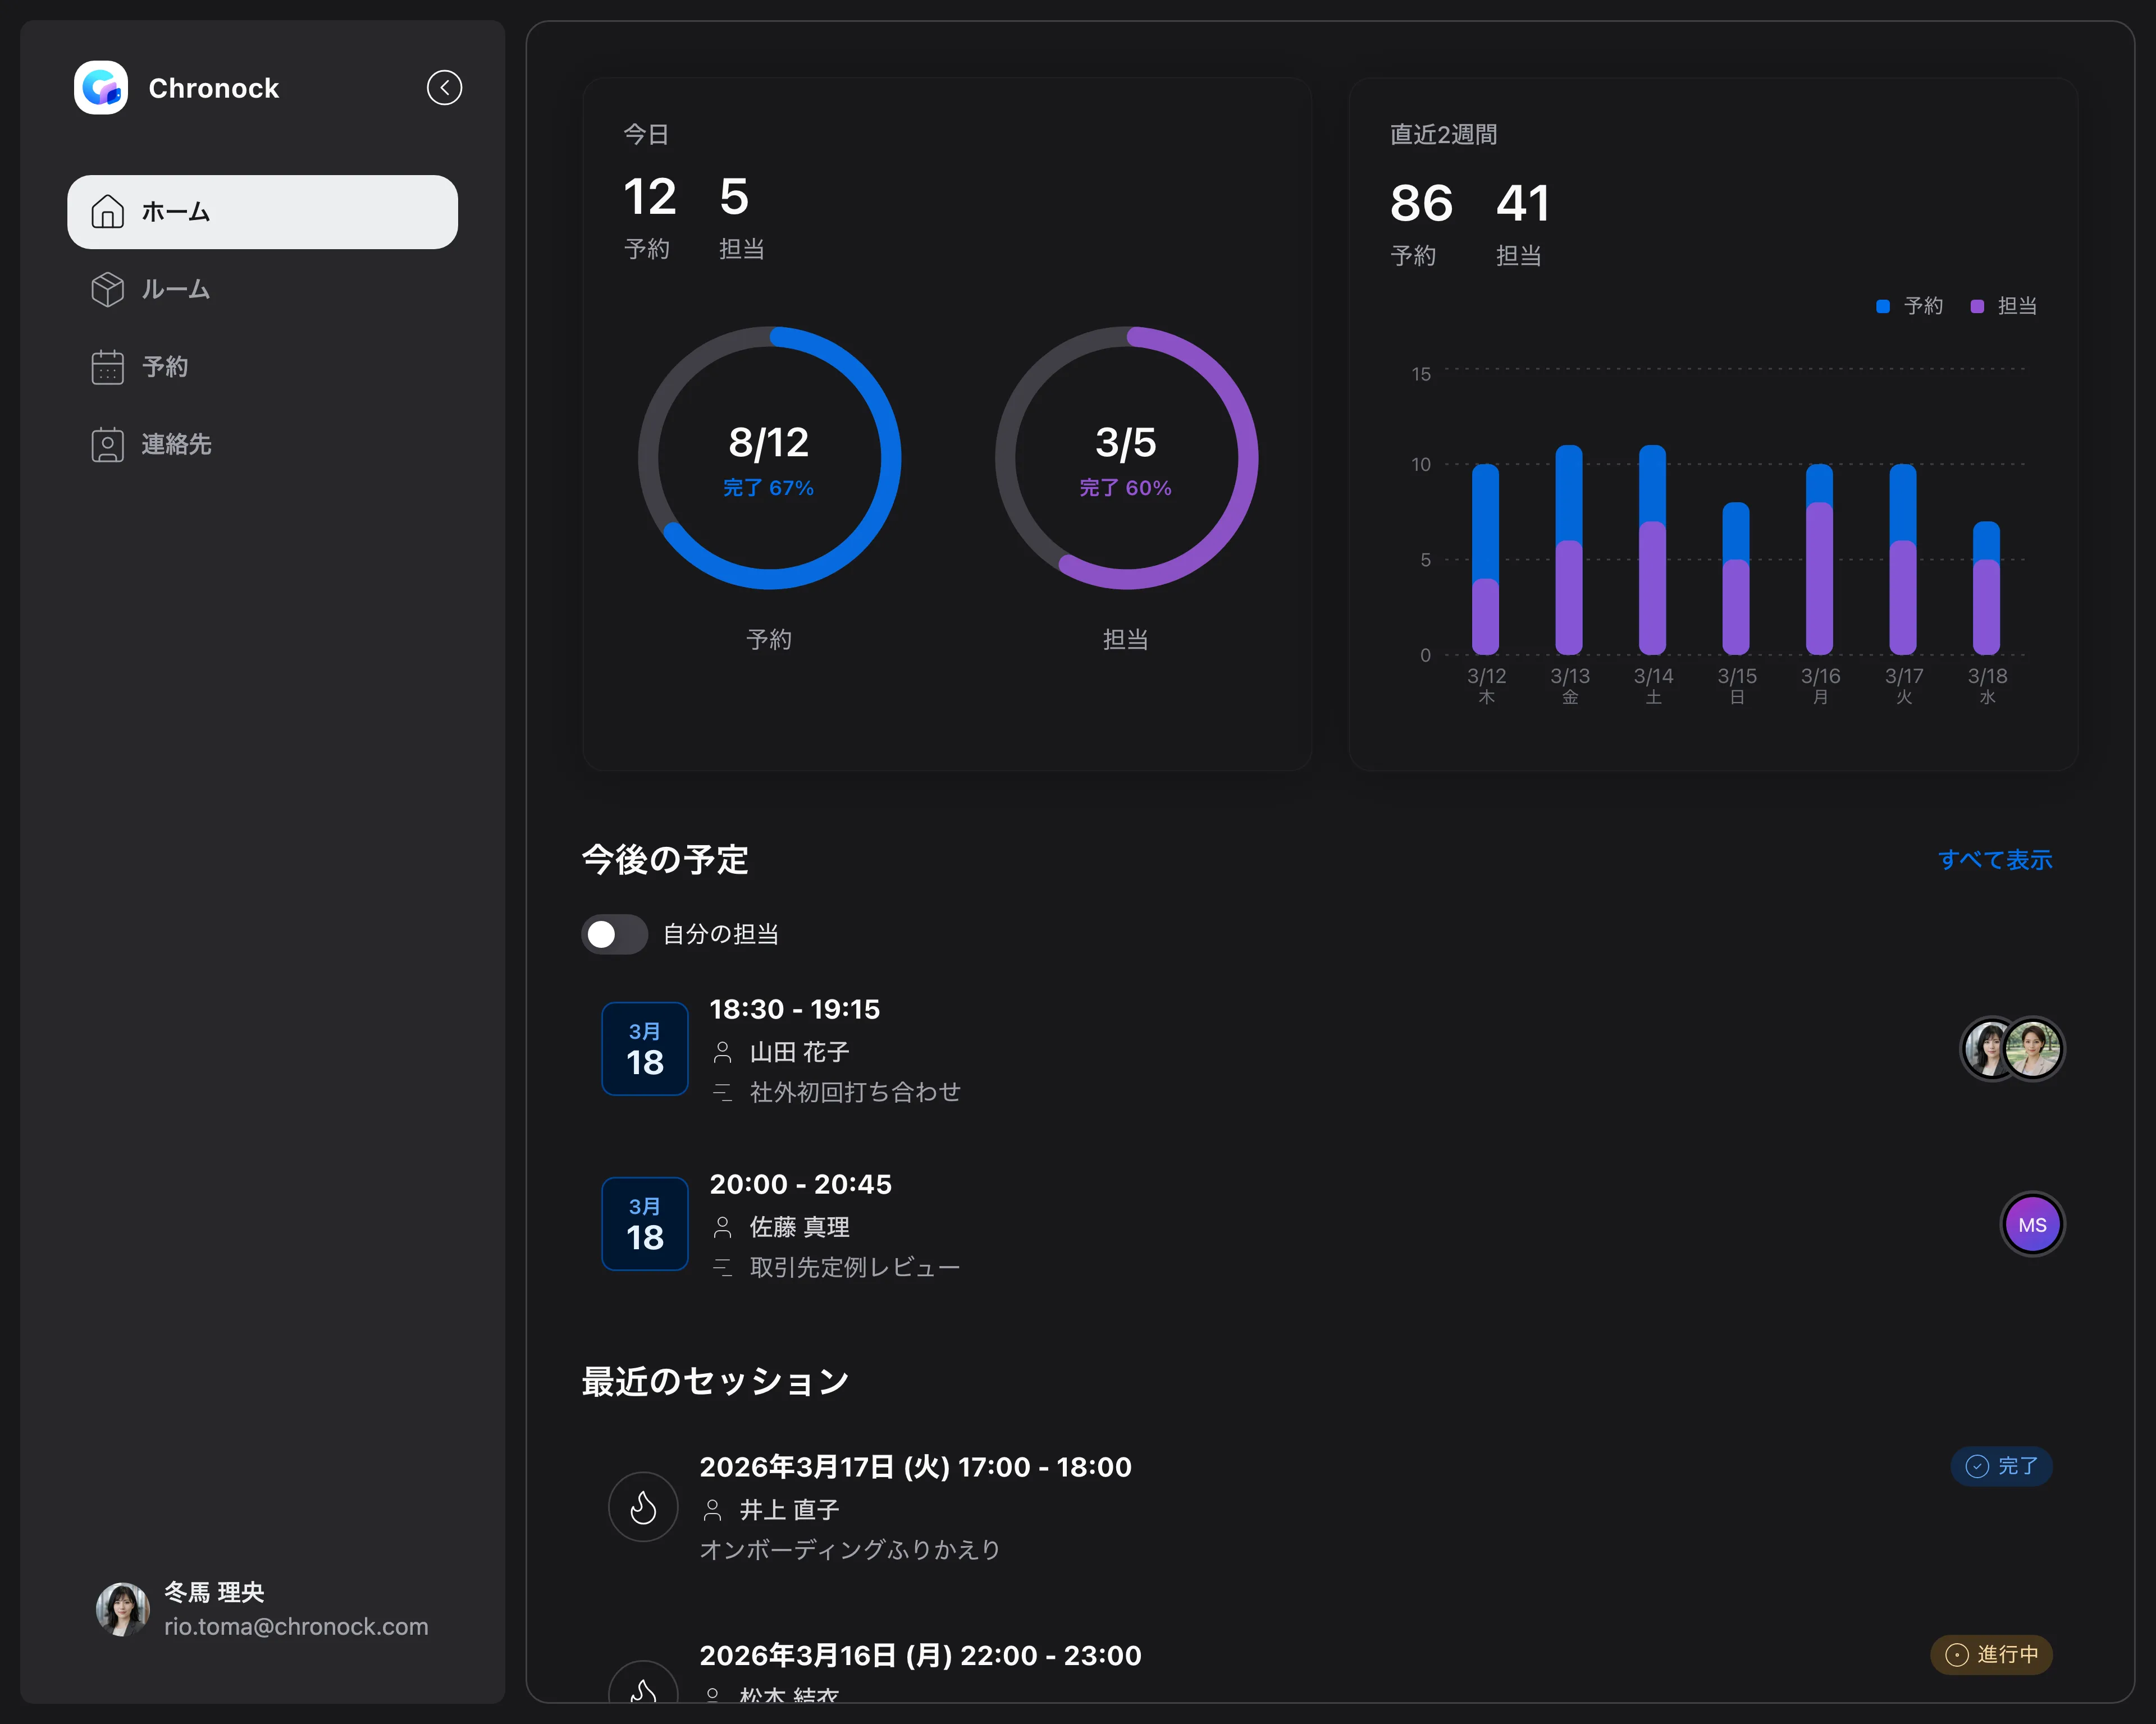Collapse the sidebar using the chevron button
The image size is (2156, 1724).
[444, 87]
